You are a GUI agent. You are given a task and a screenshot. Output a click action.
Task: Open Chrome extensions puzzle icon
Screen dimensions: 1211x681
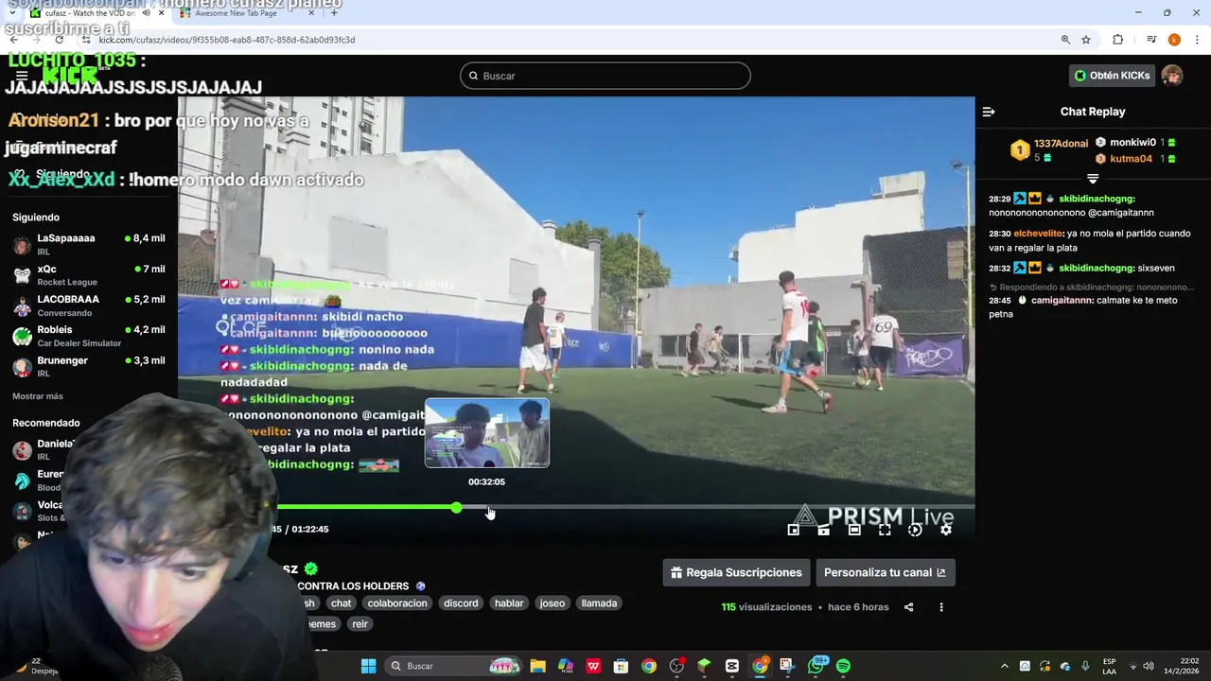(x=1118, y=40)
